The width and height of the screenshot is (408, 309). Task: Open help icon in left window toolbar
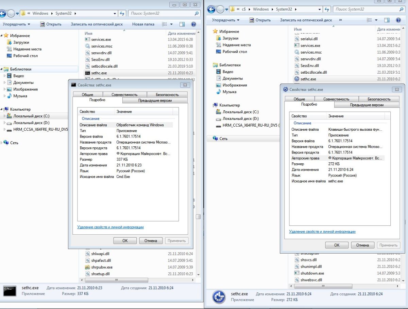(x=193, y=24)
